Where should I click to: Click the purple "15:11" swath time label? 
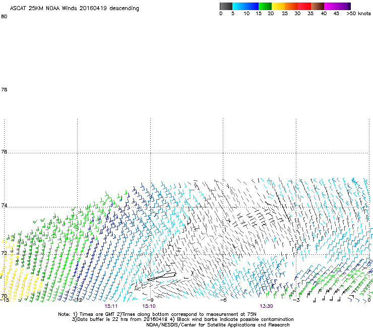coord(111,306)
